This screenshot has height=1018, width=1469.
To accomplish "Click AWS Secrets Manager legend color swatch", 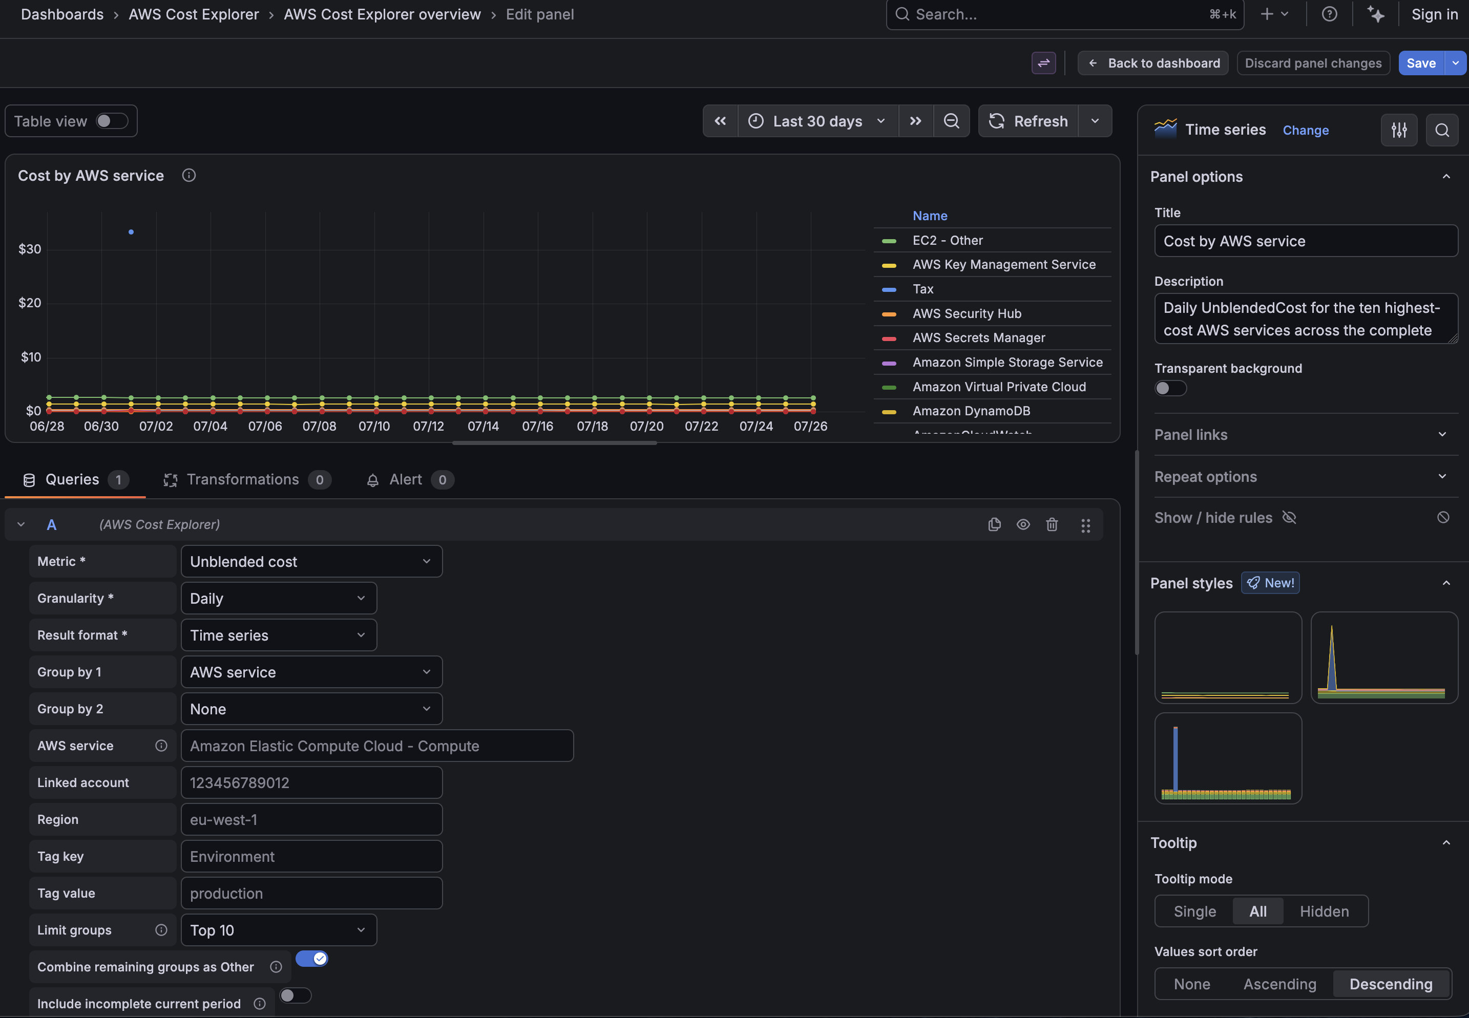I will coord(889,338).
